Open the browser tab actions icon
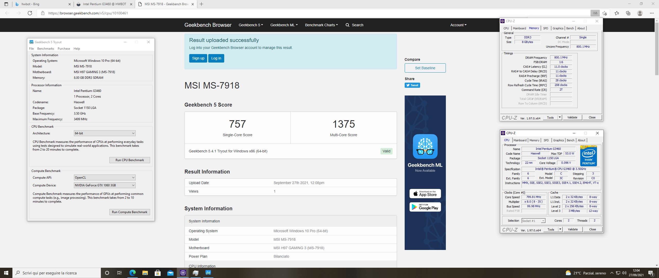Viewport: 659px width, 278px height. pyautogui.click(x=6, y=4)
